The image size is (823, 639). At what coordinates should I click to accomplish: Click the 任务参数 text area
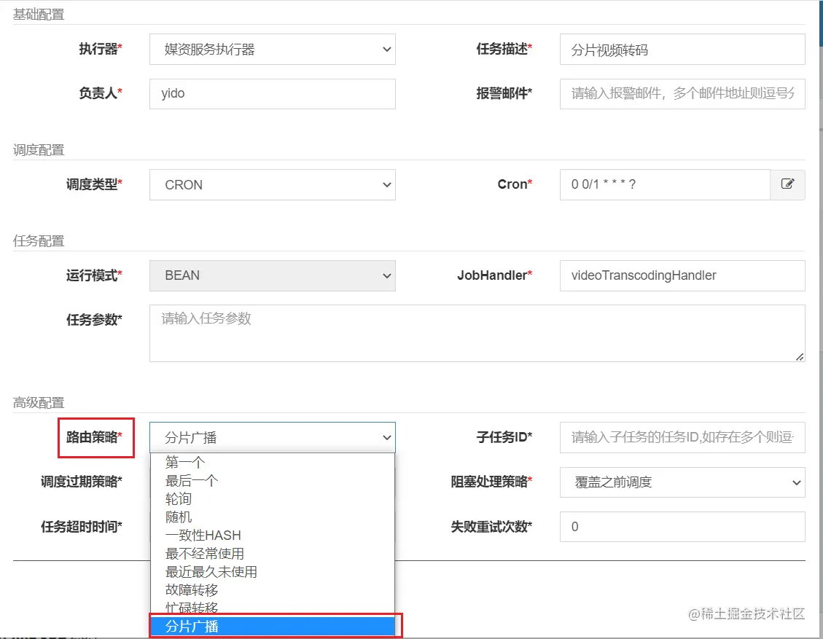[x=477, y=333]
